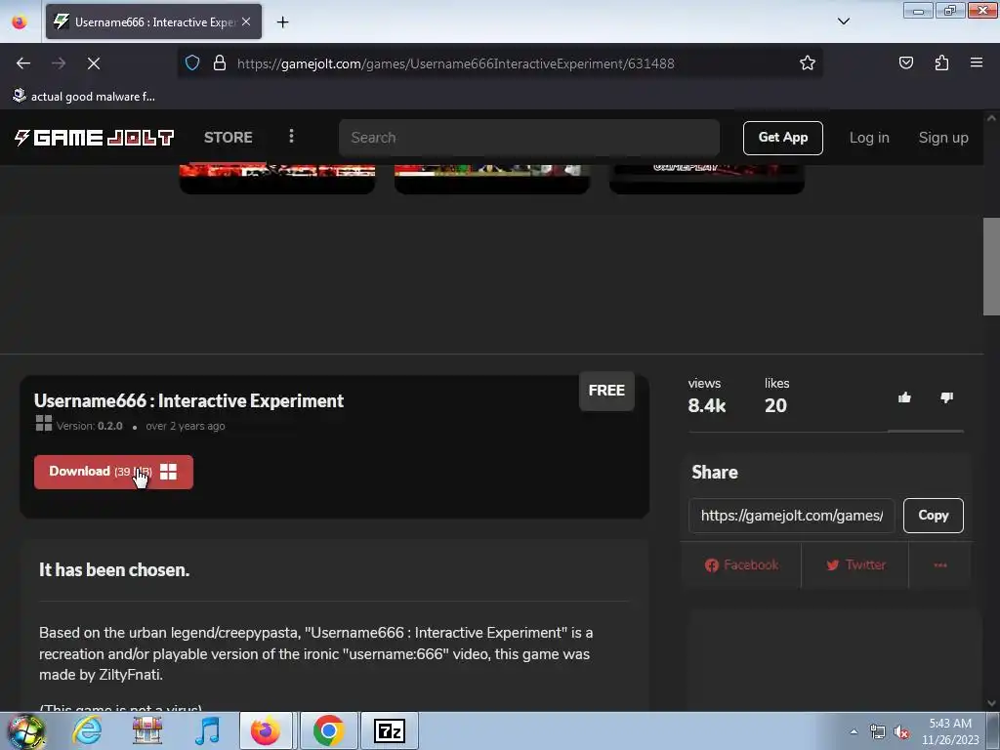The height and width of the screenshot is (750, 1000).
Task: List all tabs dropdown arrow
Action: tap(843, 21)
